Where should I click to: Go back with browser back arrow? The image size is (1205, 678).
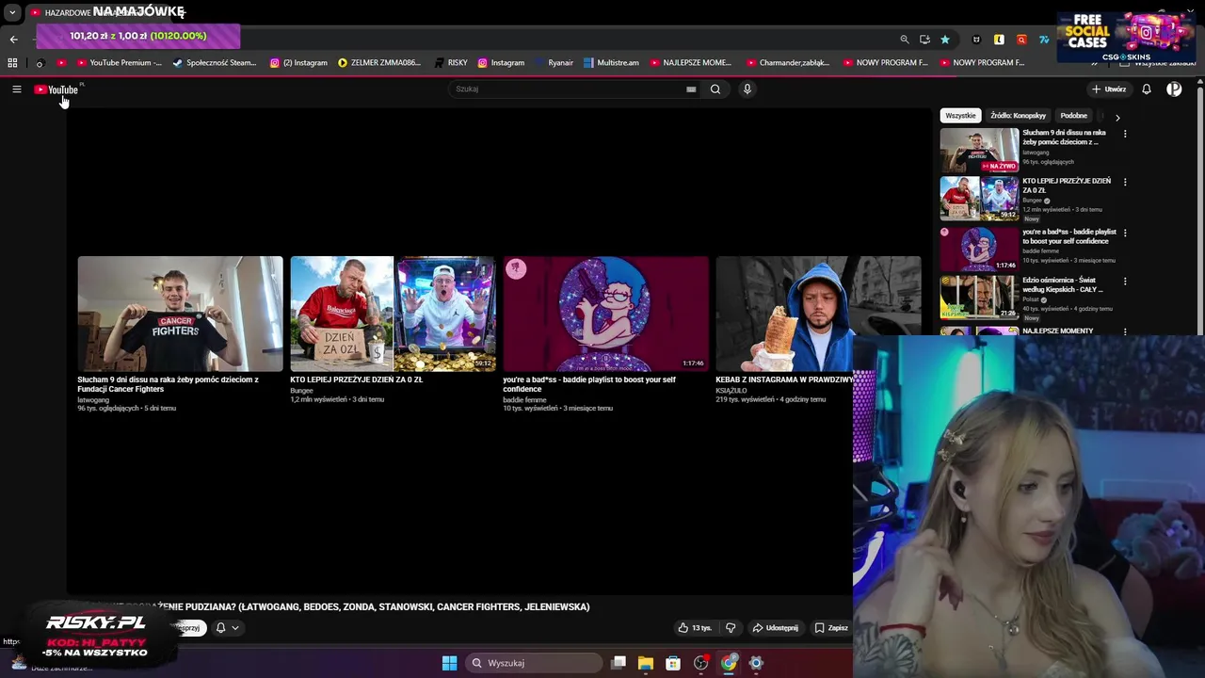[x=13, y=40]
